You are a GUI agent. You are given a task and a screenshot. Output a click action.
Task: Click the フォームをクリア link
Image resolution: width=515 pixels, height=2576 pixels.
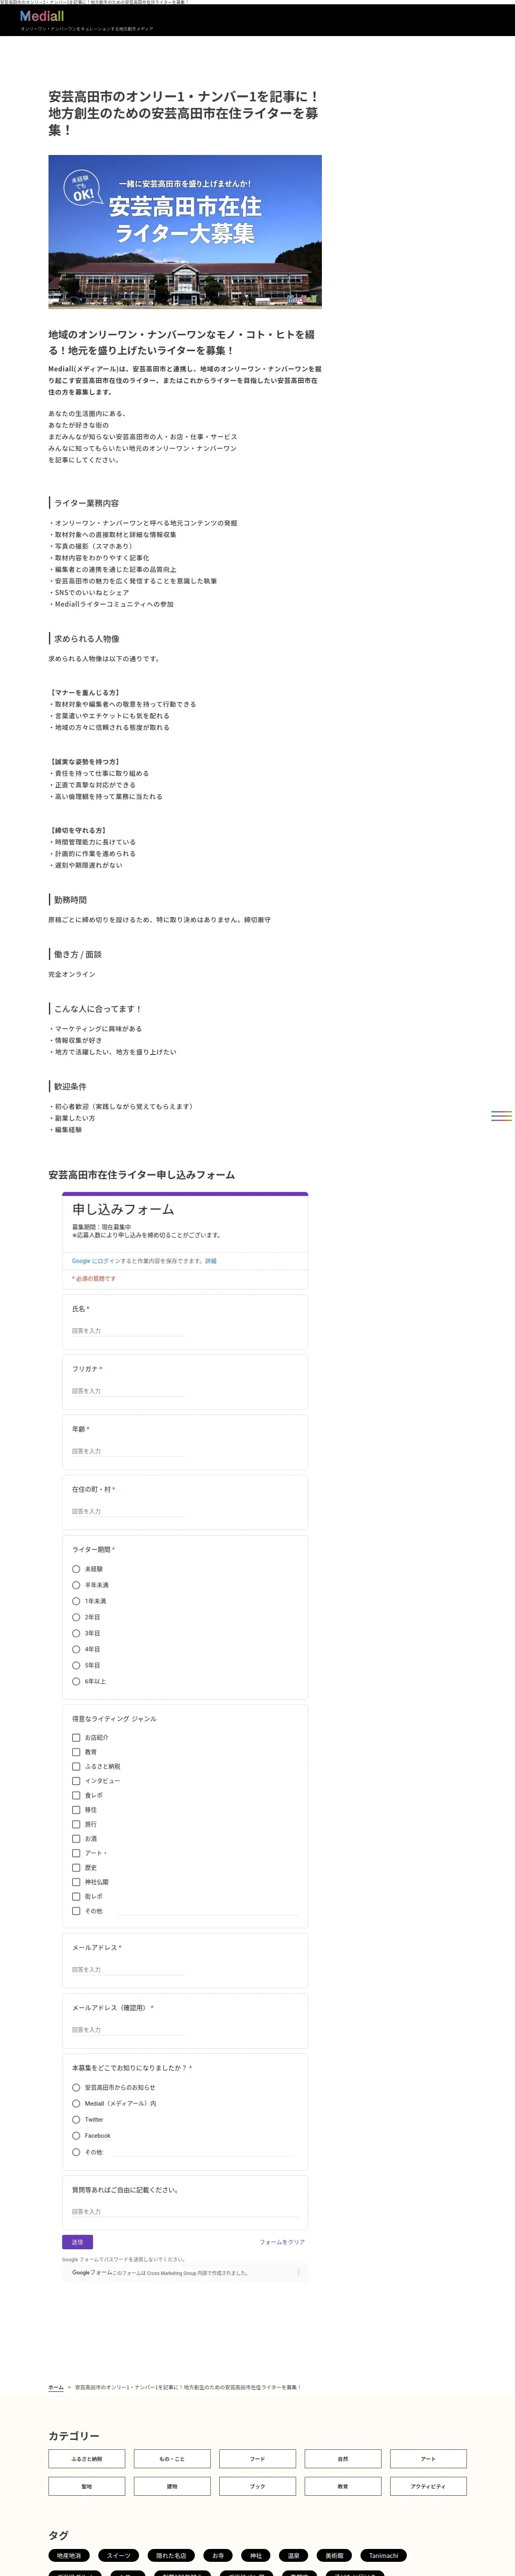(x=282, y=2242)
